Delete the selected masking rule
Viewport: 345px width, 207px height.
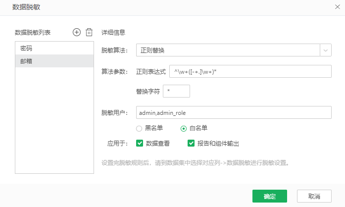pos(89,32)
